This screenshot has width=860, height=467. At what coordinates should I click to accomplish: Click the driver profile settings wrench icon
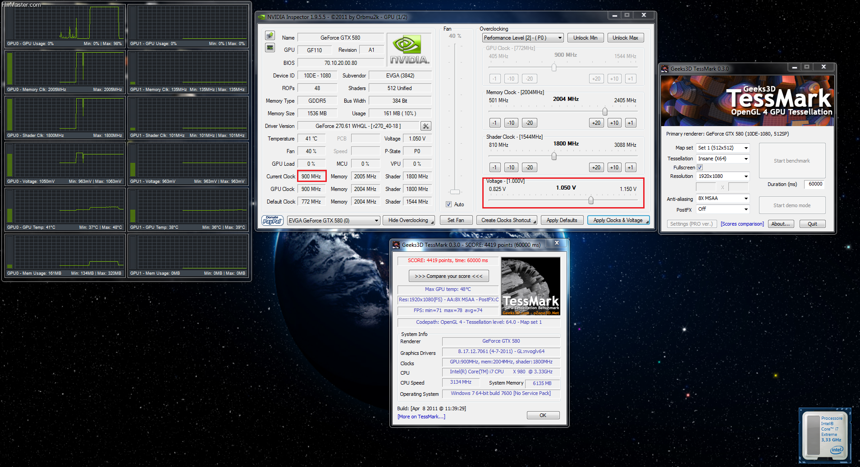[x=425, y=126]
